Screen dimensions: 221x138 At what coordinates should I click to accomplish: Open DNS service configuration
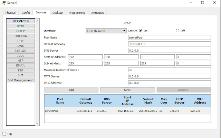[21, 46]
